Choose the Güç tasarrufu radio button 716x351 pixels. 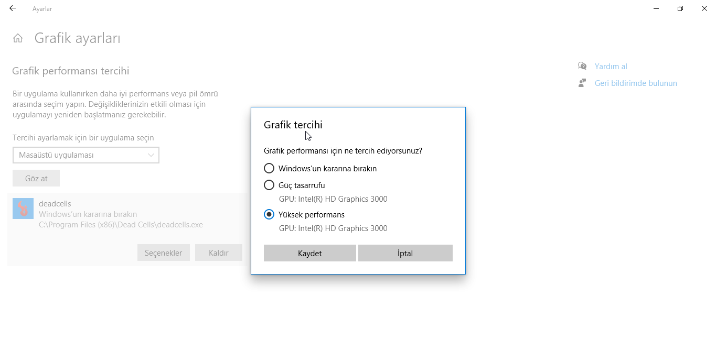(269, 185)
